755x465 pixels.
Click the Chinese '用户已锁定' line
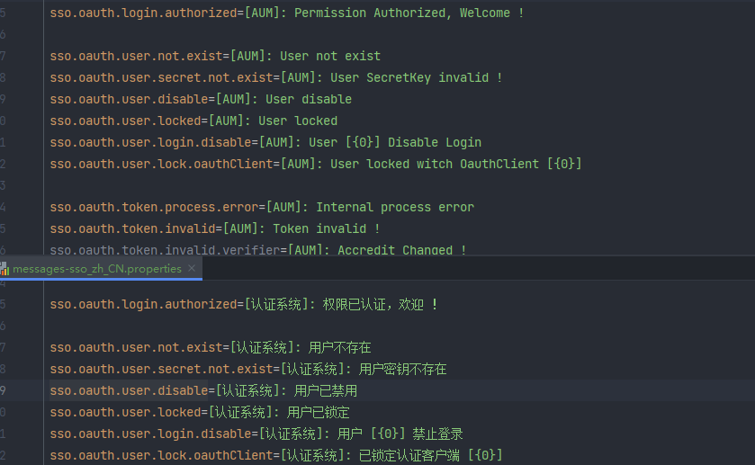coord(200,412)
